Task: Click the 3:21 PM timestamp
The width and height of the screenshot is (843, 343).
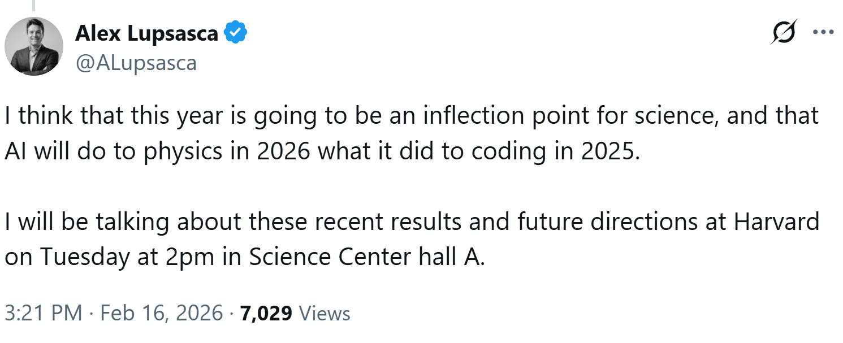Action: coord(44,313)
